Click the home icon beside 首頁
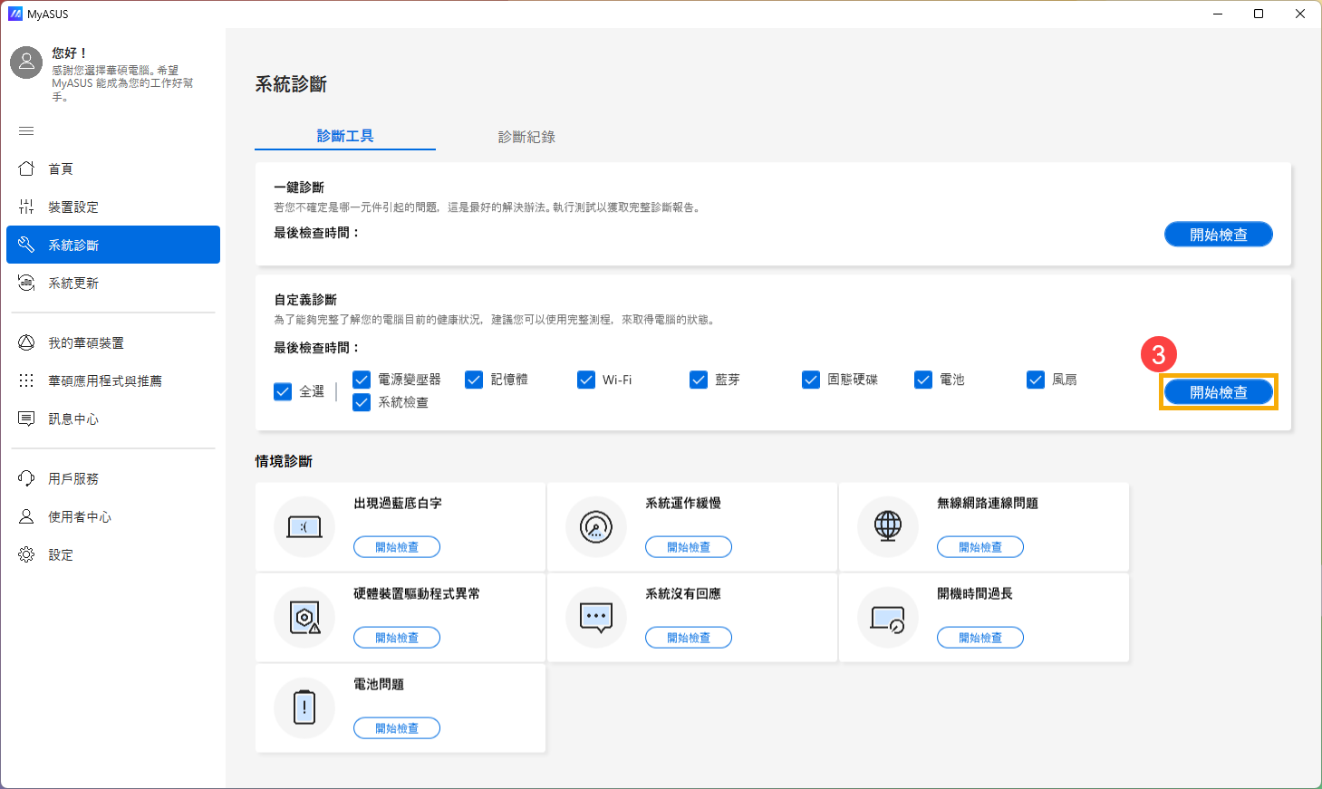 [26, 168]
